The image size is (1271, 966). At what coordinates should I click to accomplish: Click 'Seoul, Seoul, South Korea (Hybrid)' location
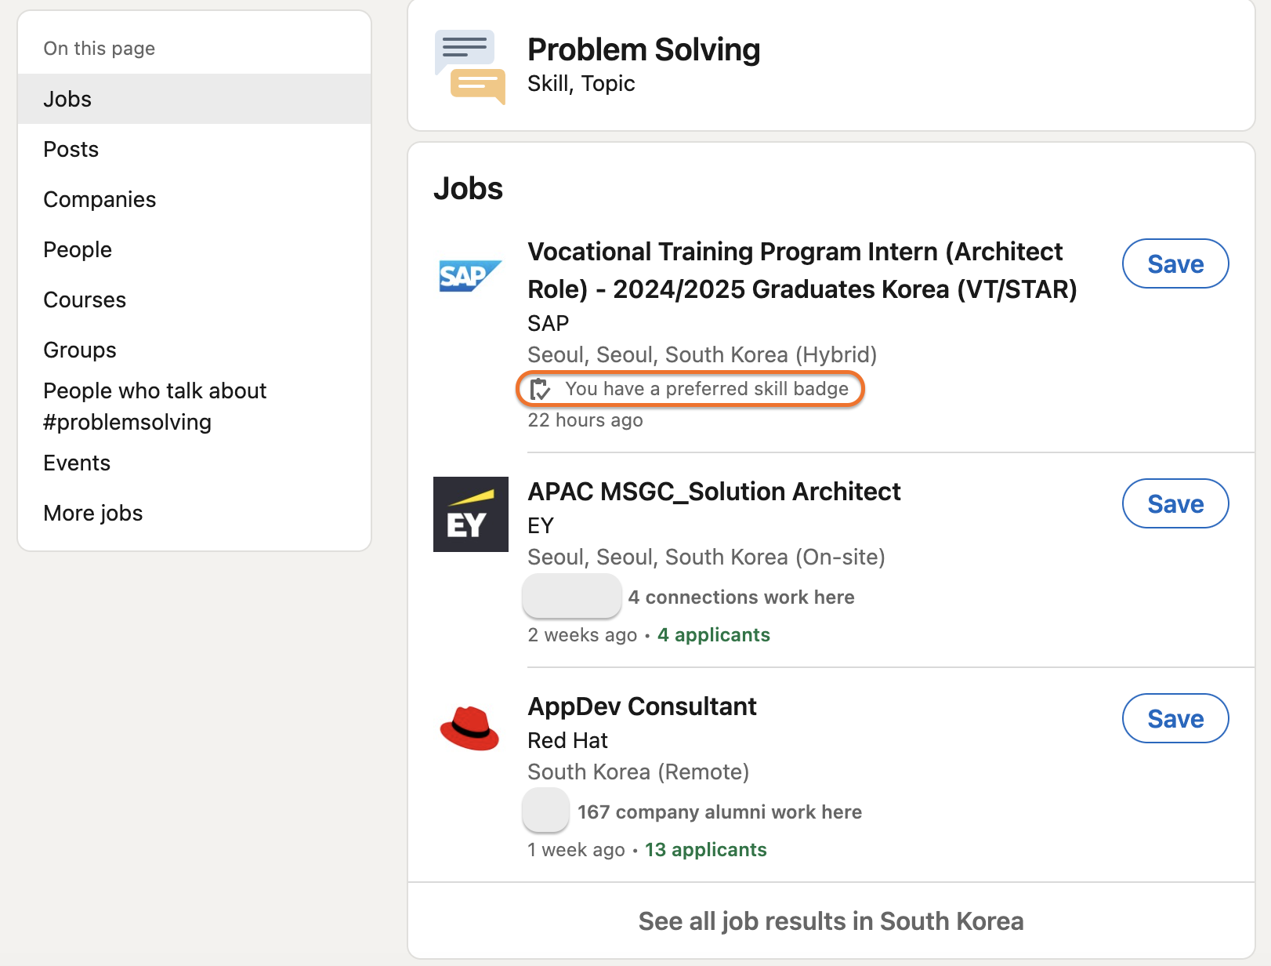702,355
